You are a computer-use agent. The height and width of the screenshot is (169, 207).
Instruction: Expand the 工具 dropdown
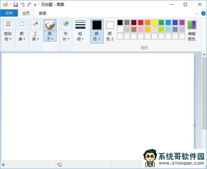[36, 36]
